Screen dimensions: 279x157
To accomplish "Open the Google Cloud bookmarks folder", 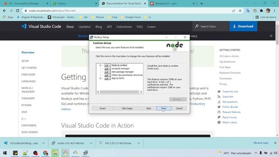I will 131,17.
